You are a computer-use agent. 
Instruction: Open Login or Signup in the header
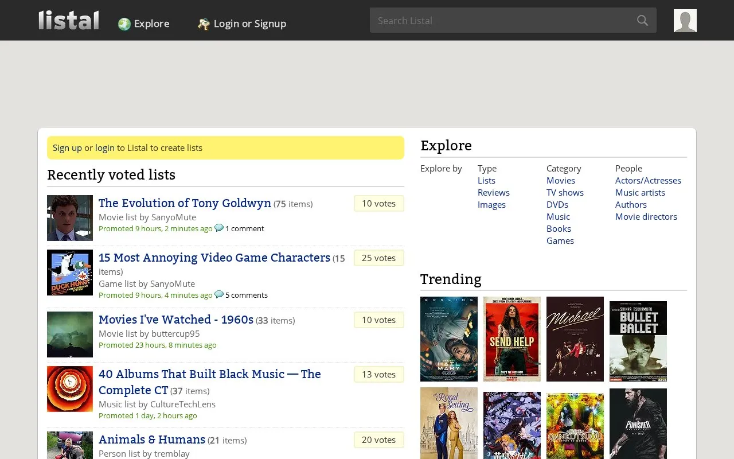pos(249,24)
